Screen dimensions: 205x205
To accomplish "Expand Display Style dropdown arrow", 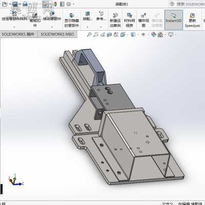I will coord(138,35).
